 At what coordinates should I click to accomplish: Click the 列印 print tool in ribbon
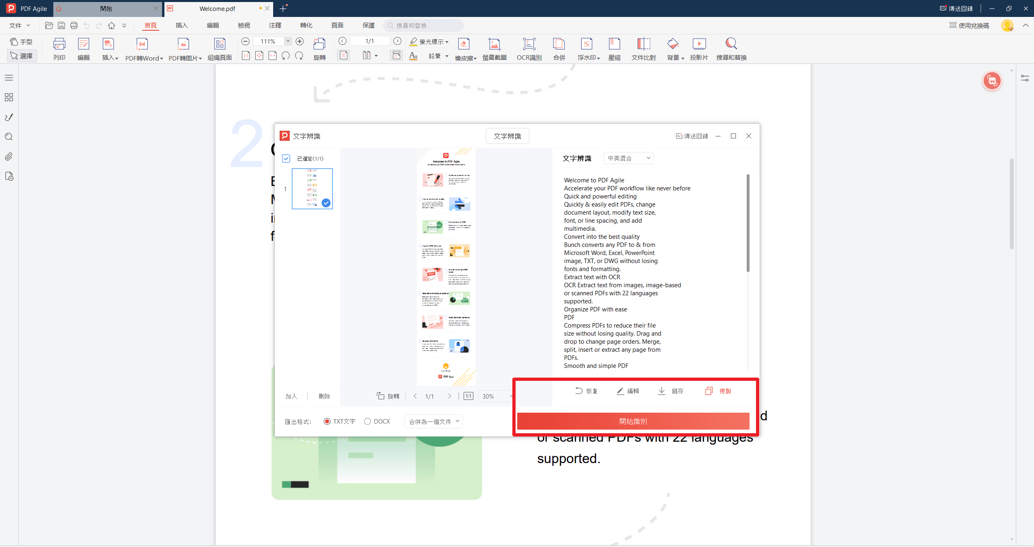[59, 49]
